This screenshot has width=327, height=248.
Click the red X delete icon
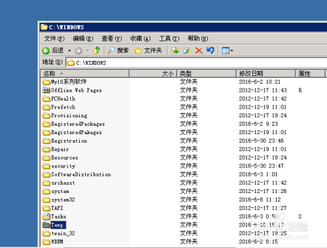pos(199,50)
